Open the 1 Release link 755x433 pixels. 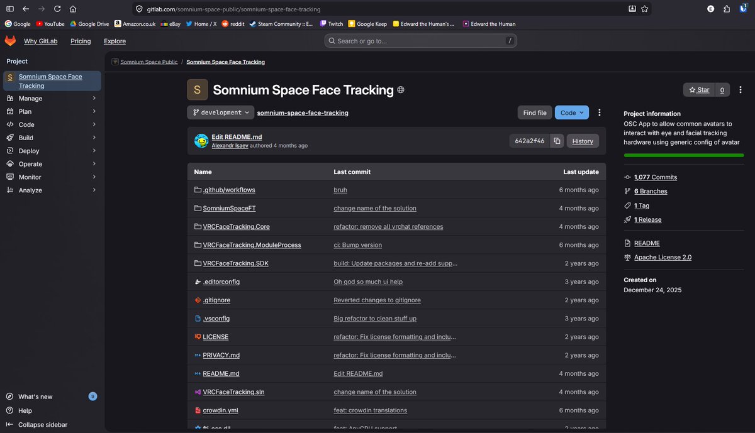[x=647, y=219]
